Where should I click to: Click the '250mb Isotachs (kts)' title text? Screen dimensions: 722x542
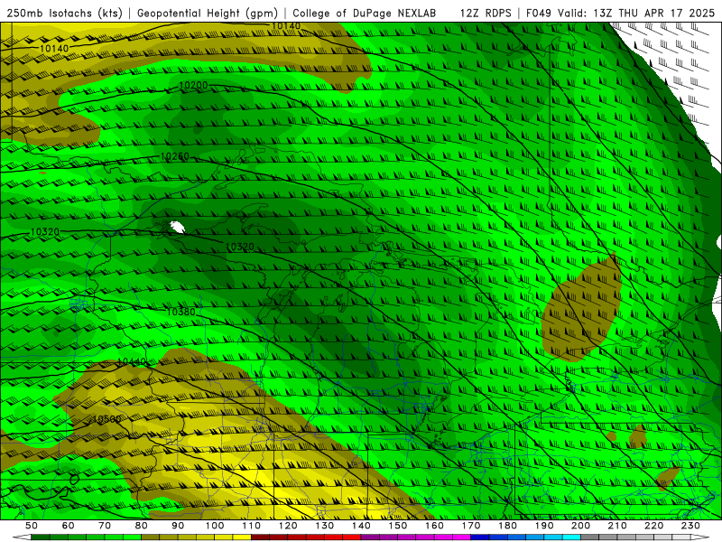[64, 14]
